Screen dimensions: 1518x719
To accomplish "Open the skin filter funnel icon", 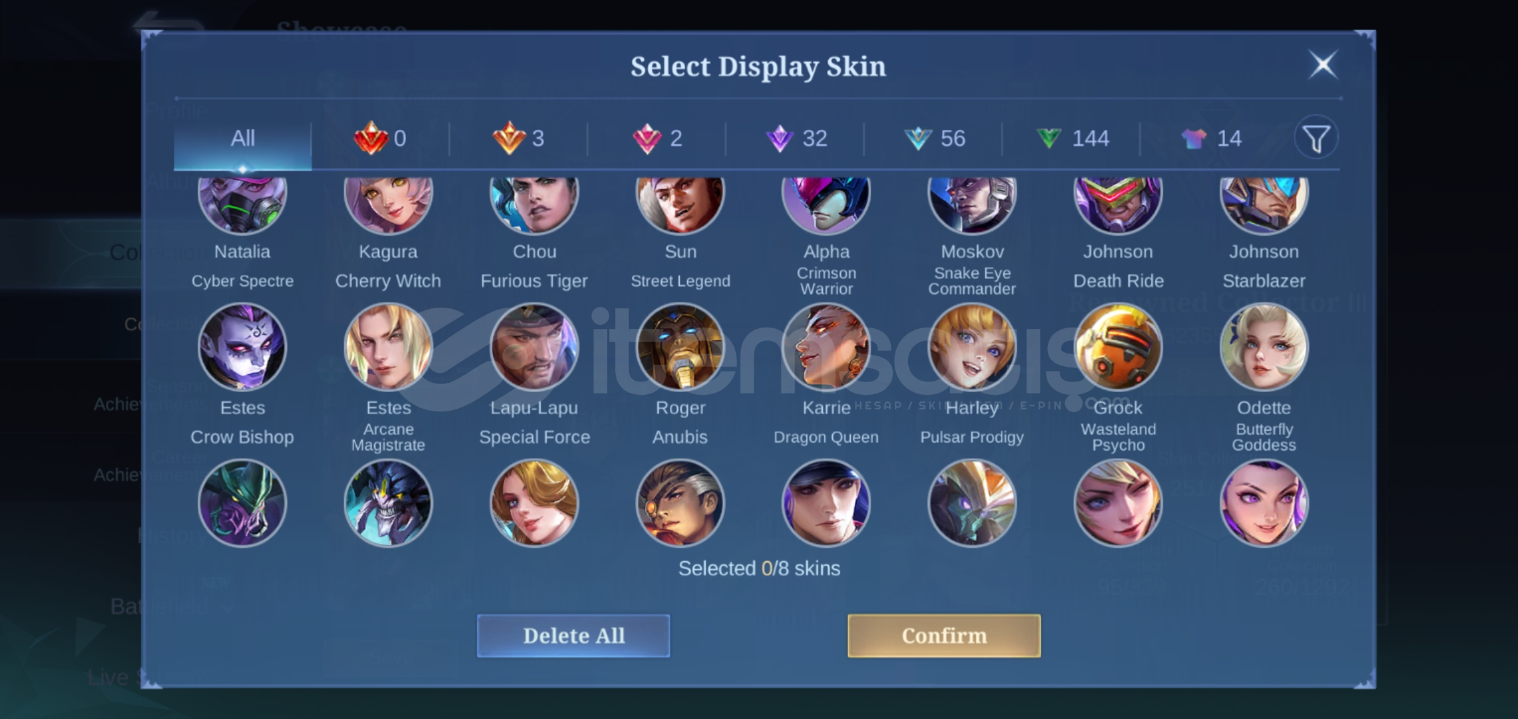I will coord(1316,138).
